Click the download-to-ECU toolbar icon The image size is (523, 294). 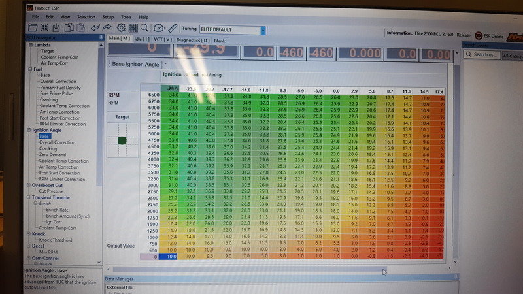point(56,27)
